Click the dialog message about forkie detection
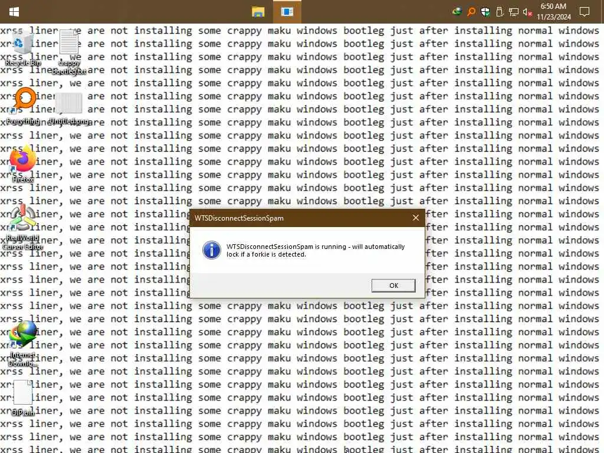The height and width of the screenshot is (453, 604). click(316, 250)
